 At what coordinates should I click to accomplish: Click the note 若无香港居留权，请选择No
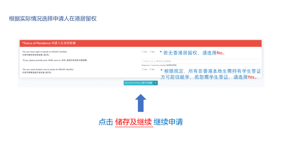coord(193,53)
